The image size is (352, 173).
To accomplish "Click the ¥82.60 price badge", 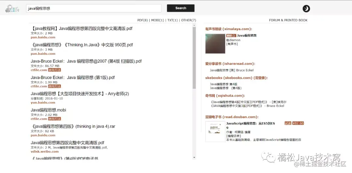I will [298, 123].
